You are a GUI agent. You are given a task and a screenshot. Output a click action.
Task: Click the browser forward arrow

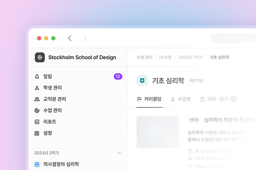click(85, 38)
